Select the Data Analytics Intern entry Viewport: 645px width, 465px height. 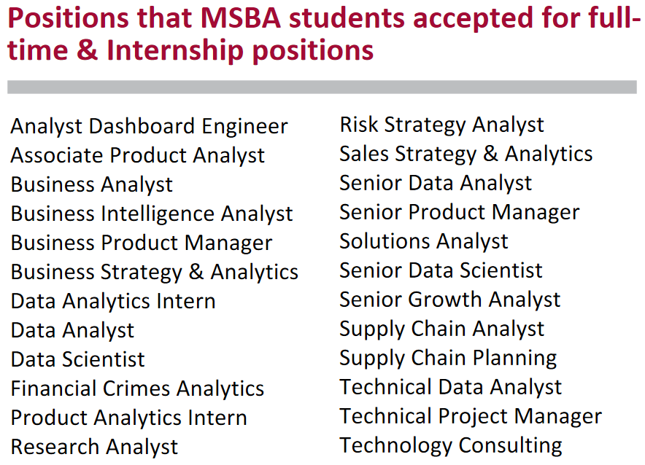click(x=113, y=301)
